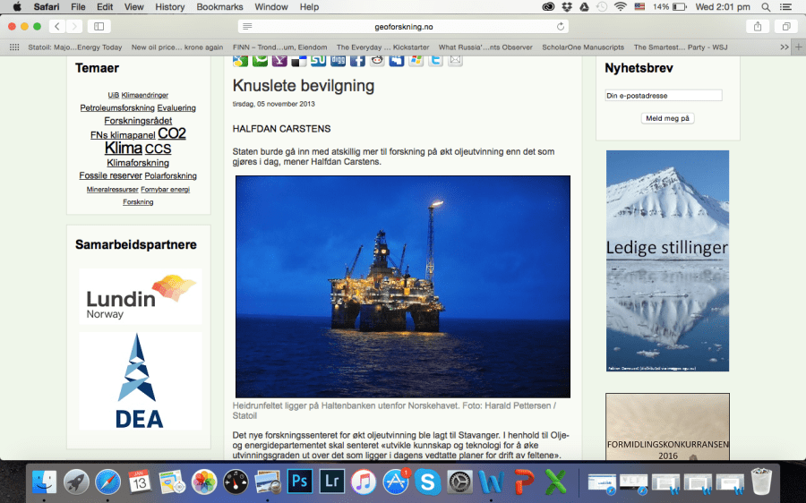Screen dimensions: 806x503
Task: Open iTunes from the Dock
Action: [x=364, y=482]
